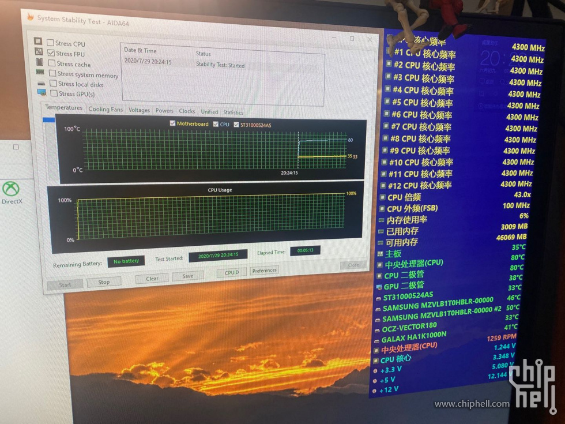Image resolution: width=565 pixels, height=424 pixels.
Task: Enable the Stress cache checkbox
Action: coord(52,63)
